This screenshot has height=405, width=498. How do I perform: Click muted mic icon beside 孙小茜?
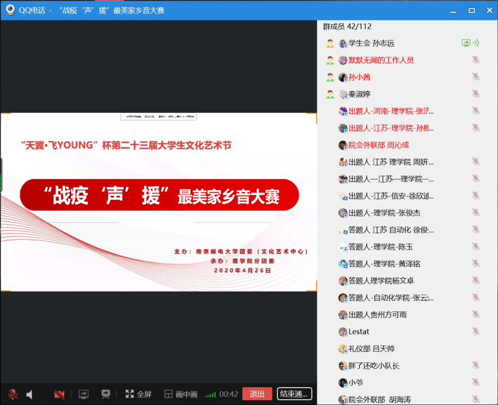(475, 77)
